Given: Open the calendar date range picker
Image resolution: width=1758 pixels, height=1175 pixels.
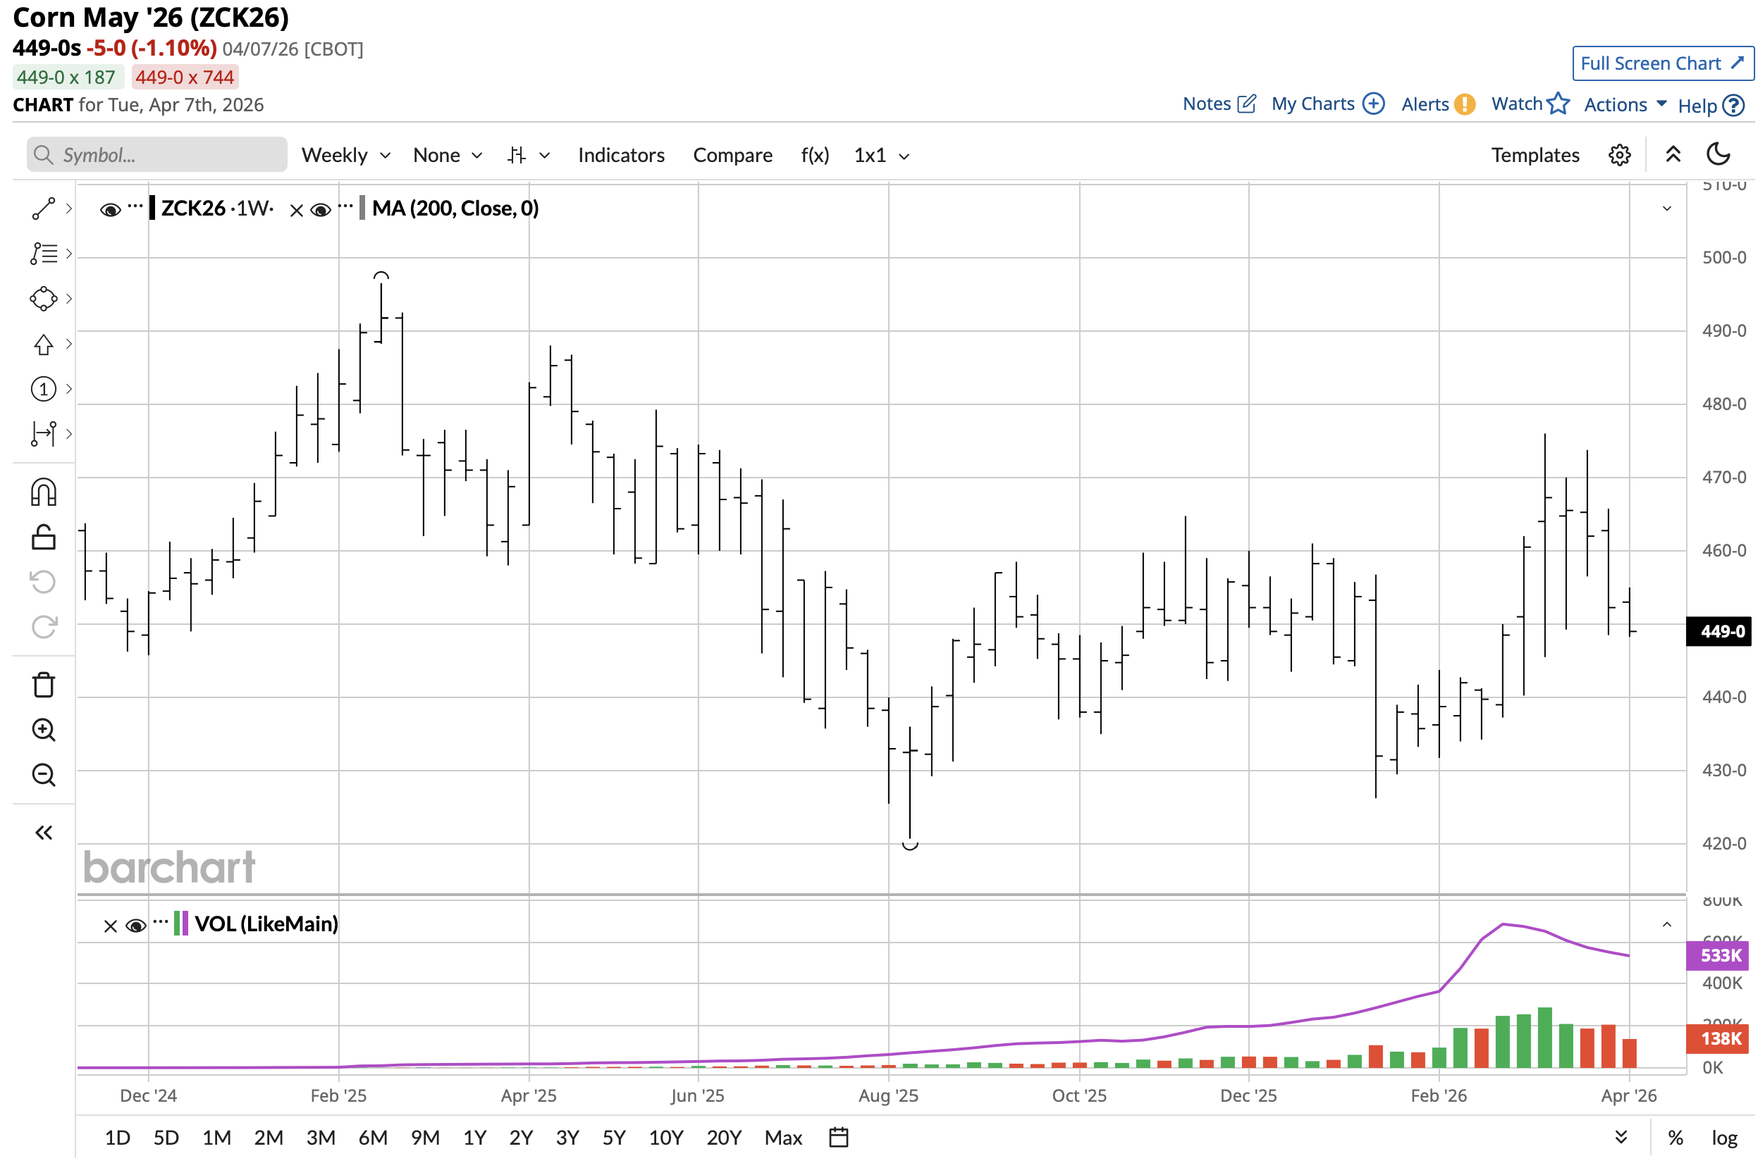Looking at the screenshot, I should point(838,1138).
